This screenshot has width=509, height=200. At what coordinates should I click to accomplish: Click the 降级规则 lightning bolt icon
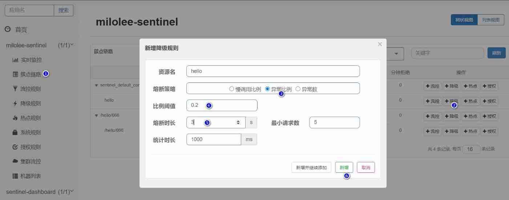[15, 103]
